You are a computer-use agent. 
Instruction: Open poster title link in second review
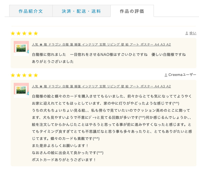101,87
